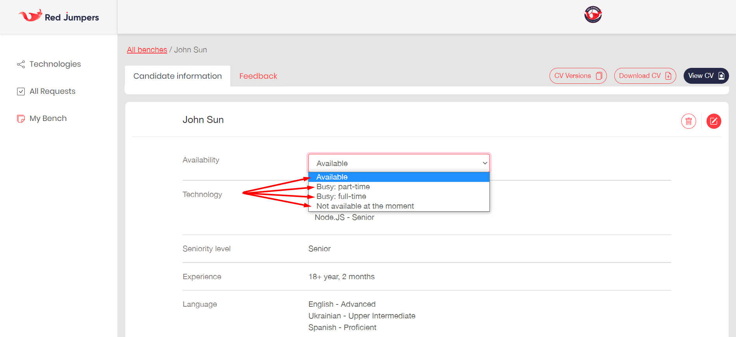Switch to the Feedback tab
Viewport: 736px width, 337px height.
point(258,76)
